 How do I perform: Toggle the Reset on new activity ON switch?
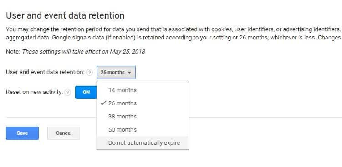(86, 92)
